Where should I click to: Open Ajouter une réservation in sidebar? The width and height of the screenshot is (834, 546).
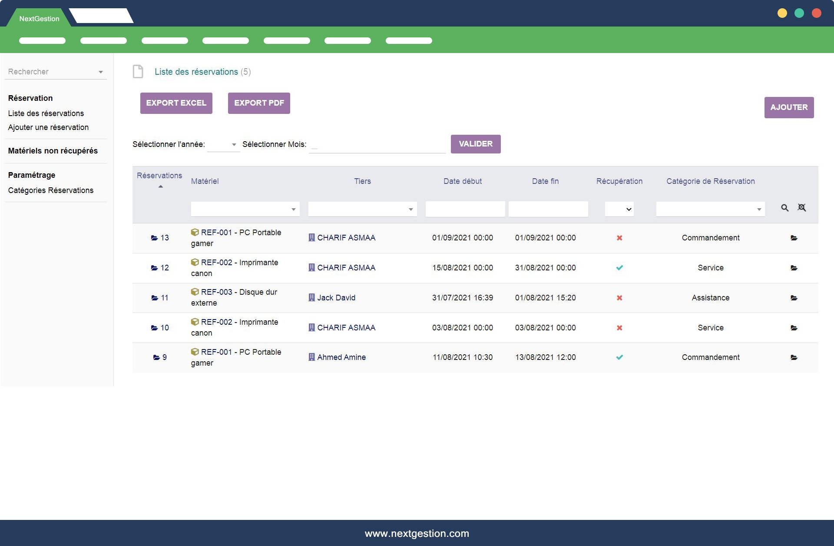point(48,127)
